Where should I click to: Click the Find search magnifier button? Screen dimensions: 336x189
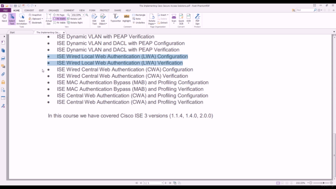[x=315, y=10]
